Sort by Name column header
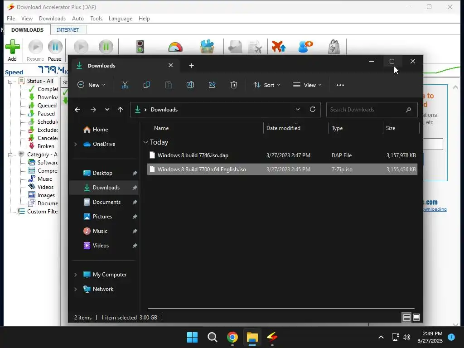The height and width of the screenshot is (348, 464). tap(161, 128)
